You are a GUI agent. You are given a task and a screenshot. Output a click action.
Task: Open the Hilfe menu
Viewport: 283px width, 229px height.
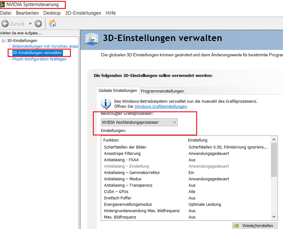coord(111,13)
